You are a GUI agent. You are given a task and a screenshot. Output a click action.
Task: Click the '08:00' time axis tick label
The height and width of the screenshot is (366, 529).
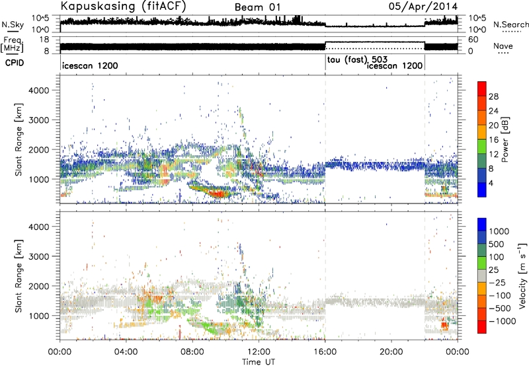pos(192,352)
